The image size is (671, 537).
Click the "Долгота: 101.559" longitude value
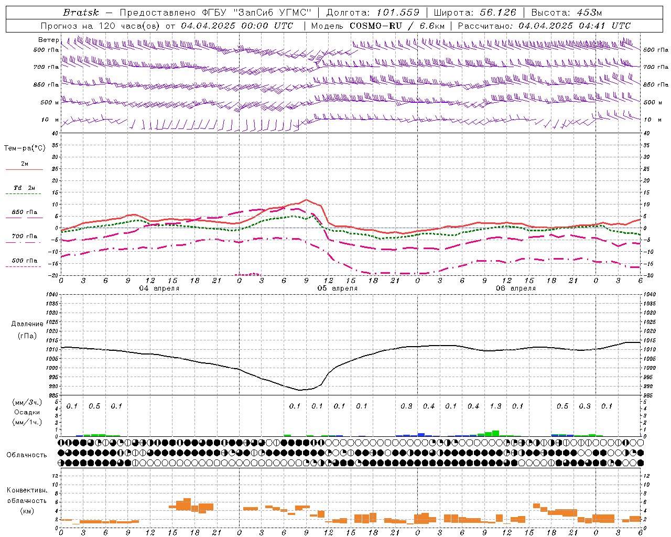pos(373,13)
